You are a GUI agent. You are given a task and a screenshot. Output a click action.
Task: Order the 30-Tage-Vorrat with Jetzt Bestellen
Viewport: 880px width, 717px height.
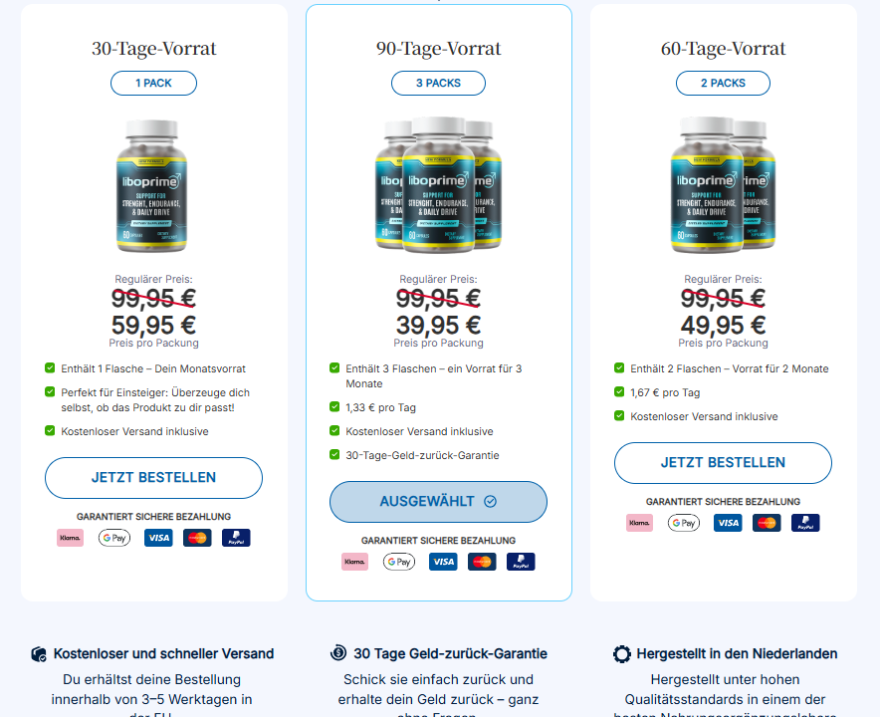click(x=153, y=478)
